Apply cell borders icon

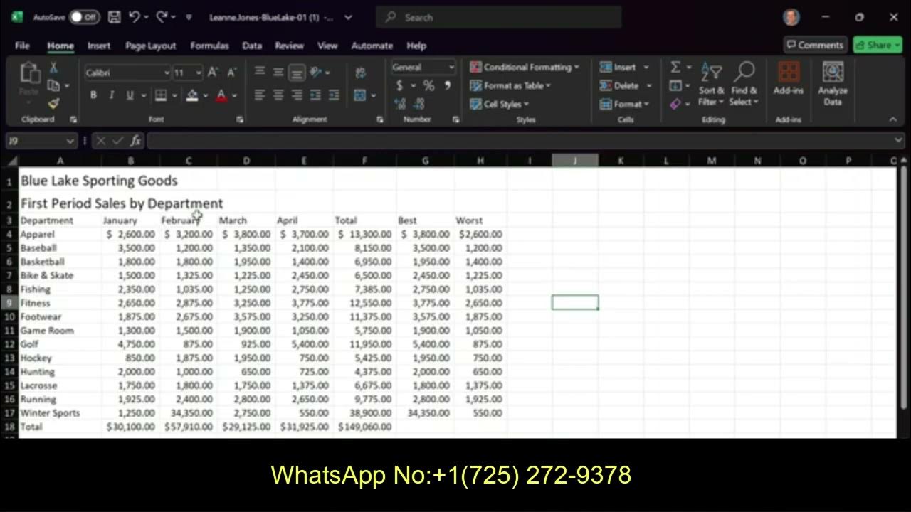(x=161, y=95)
